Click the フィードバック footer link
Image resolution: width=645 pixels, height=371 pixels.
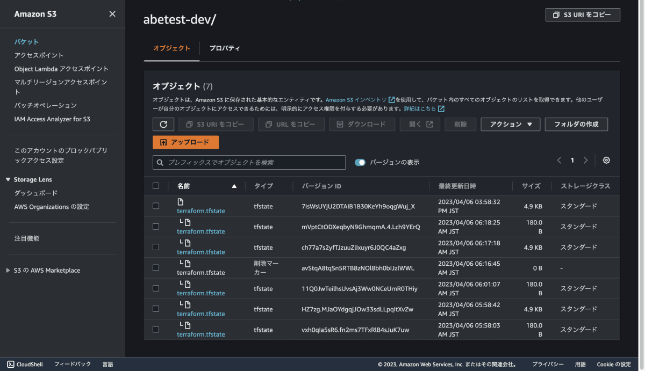[73, 364]
